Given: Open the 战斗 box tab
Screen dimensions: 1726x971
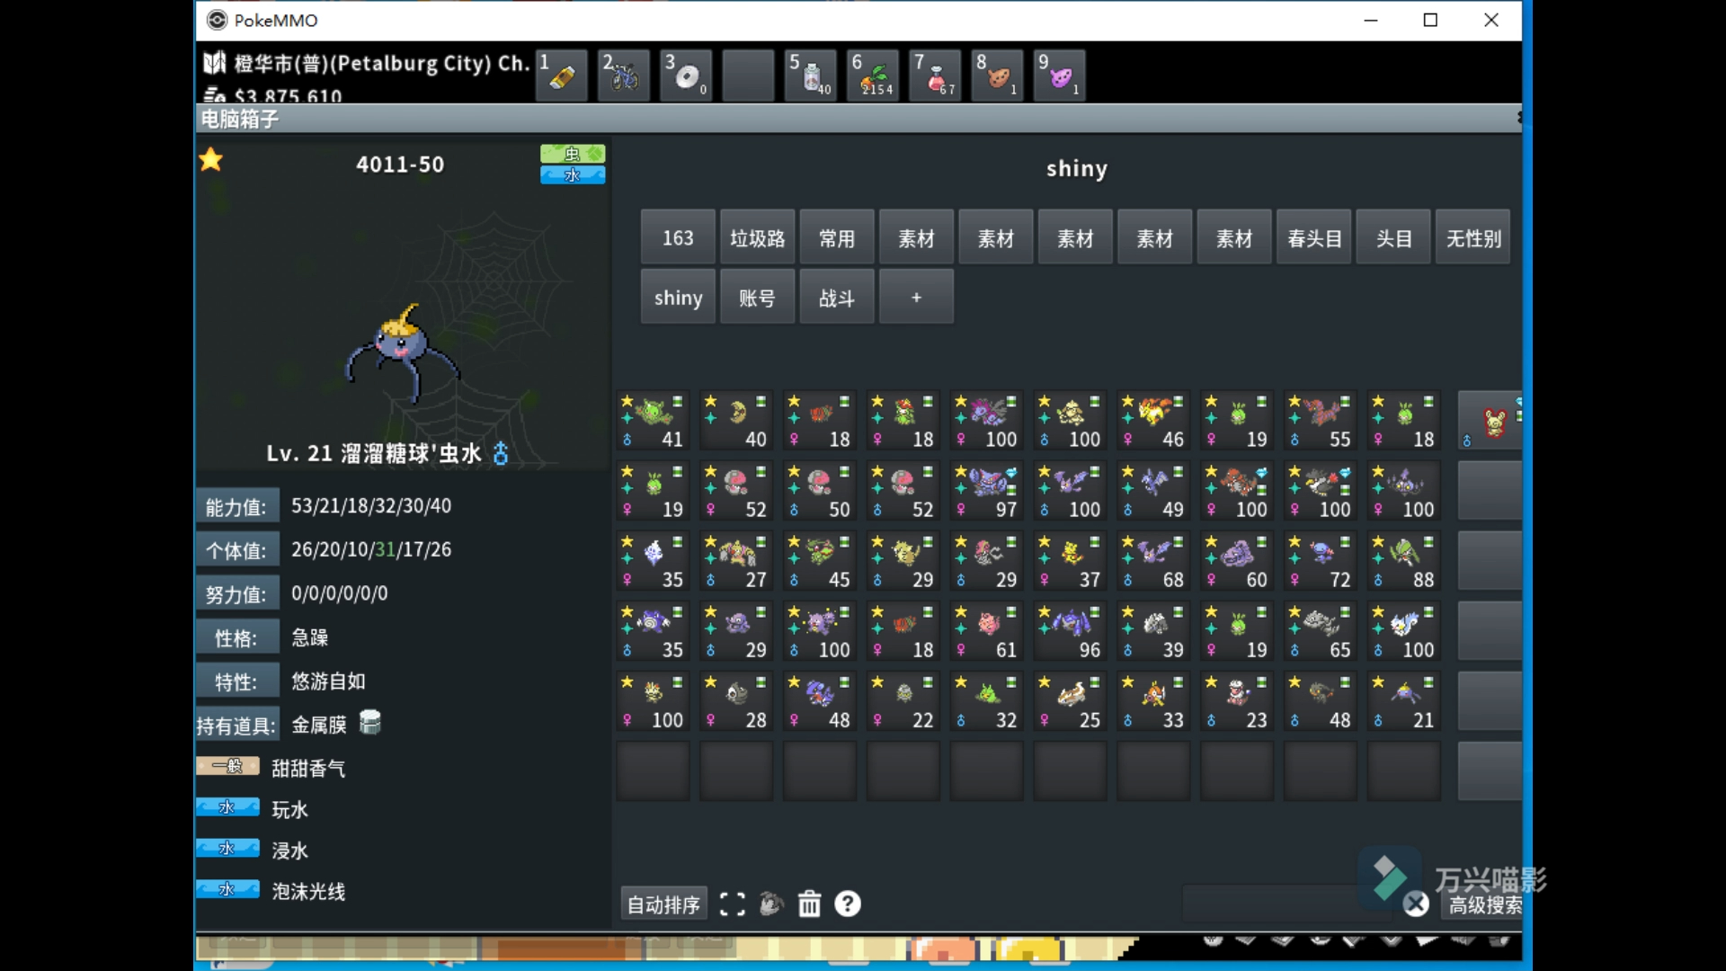Looking at the screenshot, I should (836, 298).
